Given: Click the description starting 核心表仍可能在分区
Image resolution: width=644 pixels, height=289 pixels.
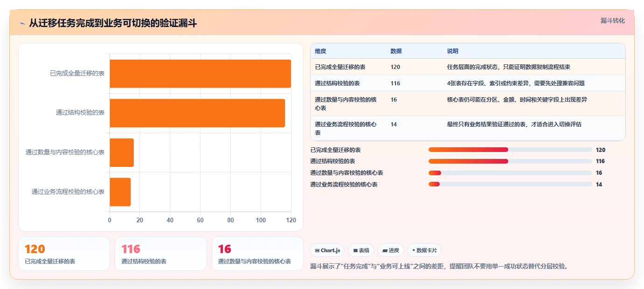Looking at the screenshot, I should click(x=517, y=100).
